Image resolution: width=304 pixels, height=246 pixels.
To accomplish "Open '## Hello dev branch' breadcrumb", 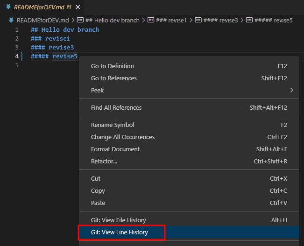I will pyautogui.click(x=112, y=20).
